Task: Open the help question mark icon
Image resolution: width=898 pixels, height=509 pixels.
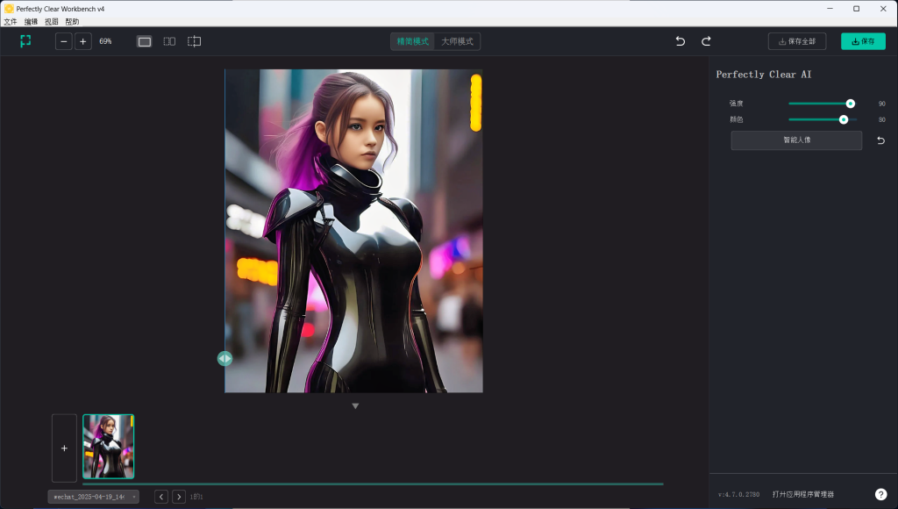Action: [x=880, y=495]
